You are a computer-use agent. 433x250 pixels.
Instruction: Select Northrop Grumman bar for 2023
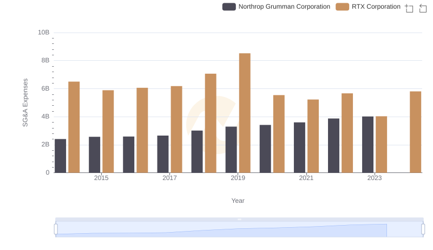pos(368,145)
